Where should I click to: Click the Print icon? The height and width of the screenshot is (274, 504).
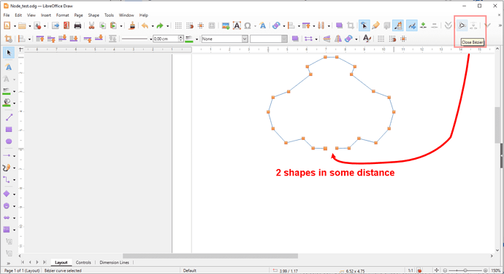[77, 26]
